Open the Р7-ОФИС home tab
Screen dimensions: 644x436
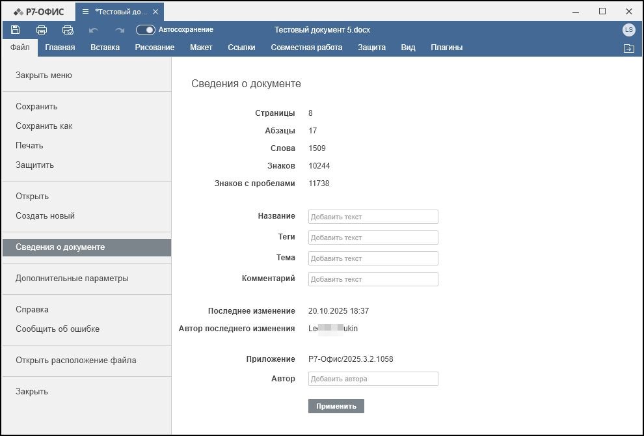[x=38, y=12]
